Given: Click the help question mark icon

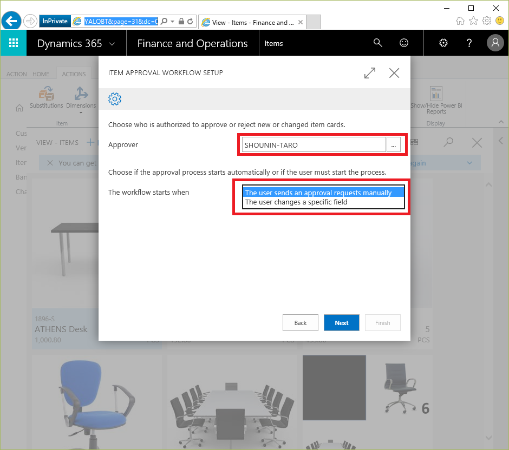Looking at the screenshot, I should click(x=469, y=43).
